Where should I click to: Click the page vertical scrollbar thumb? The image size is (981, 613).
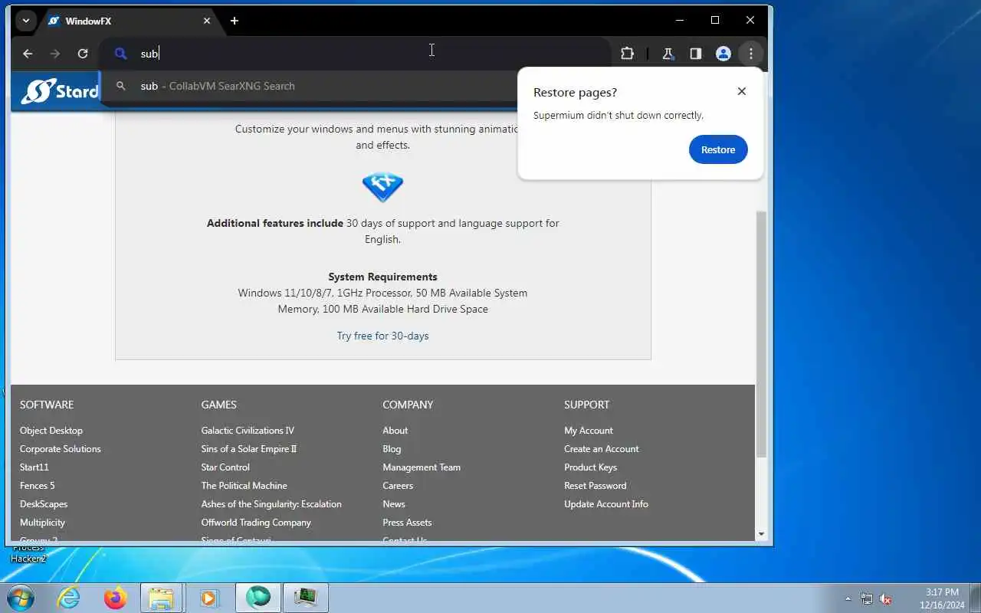click(x=761, y=333)
